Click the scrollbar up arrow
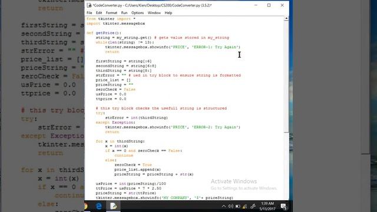This screenshot has width=377, height=212. pyautogui.click(x=286, y=18)
